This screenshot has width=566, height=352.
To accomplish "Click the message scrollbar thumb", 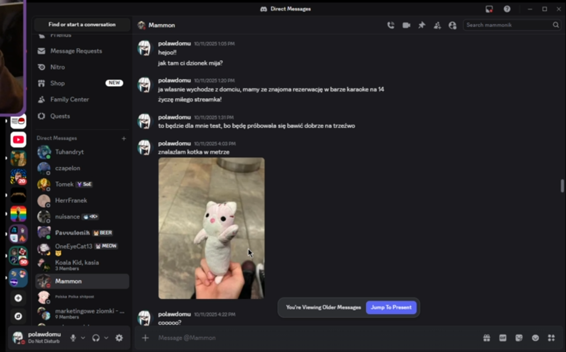I will click(x=562, y=186).
